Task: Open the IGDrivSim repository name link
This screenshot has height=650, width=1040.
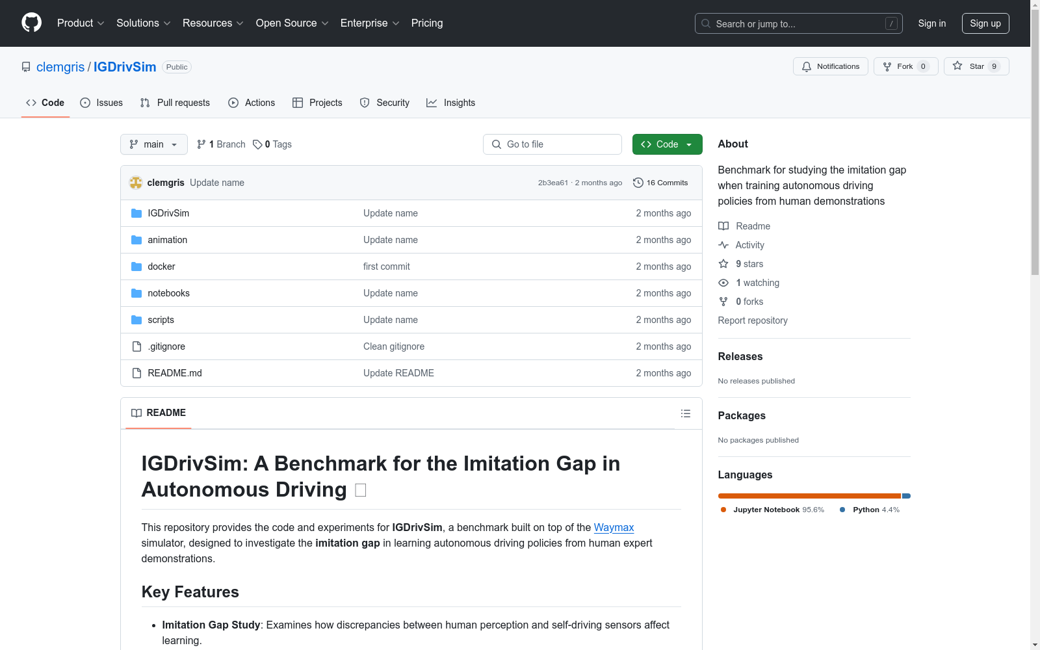Action: pos(125,67)
